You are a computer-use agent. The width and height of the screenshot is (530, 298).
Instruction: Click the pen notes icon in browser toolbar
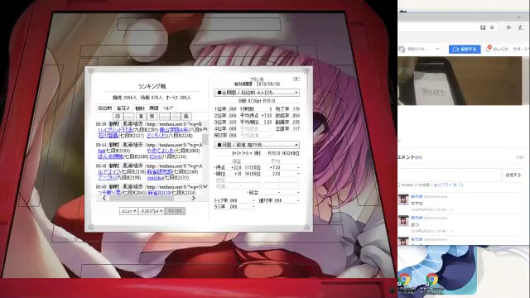tap(521, 27)
